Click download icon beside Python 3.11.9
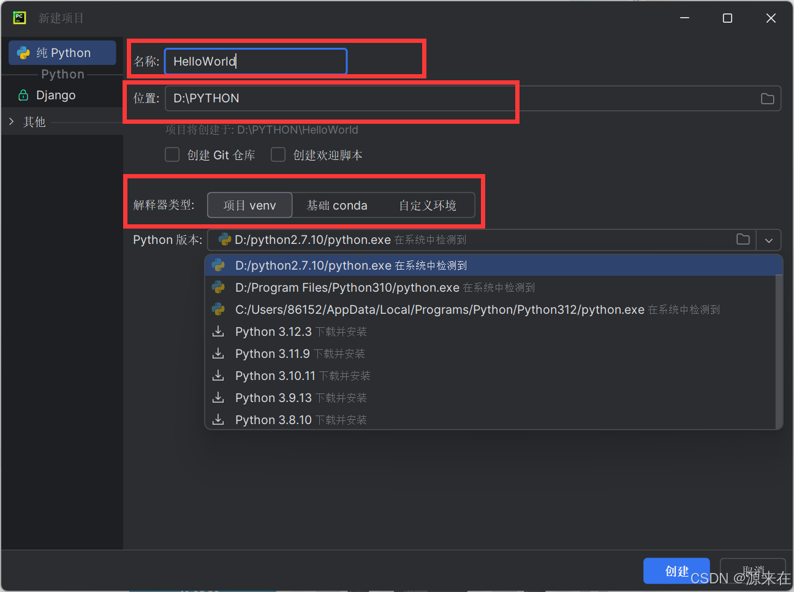The image size is (794, 592). (218, 354)
